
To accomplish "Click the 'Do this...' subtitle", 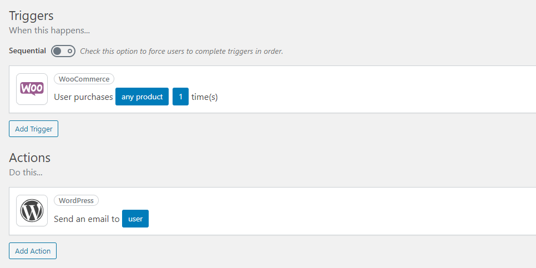I will click(x=26, y=172).
